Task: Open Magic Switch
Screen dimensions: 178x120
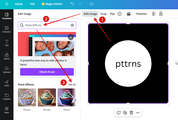Action: point(52,4)
